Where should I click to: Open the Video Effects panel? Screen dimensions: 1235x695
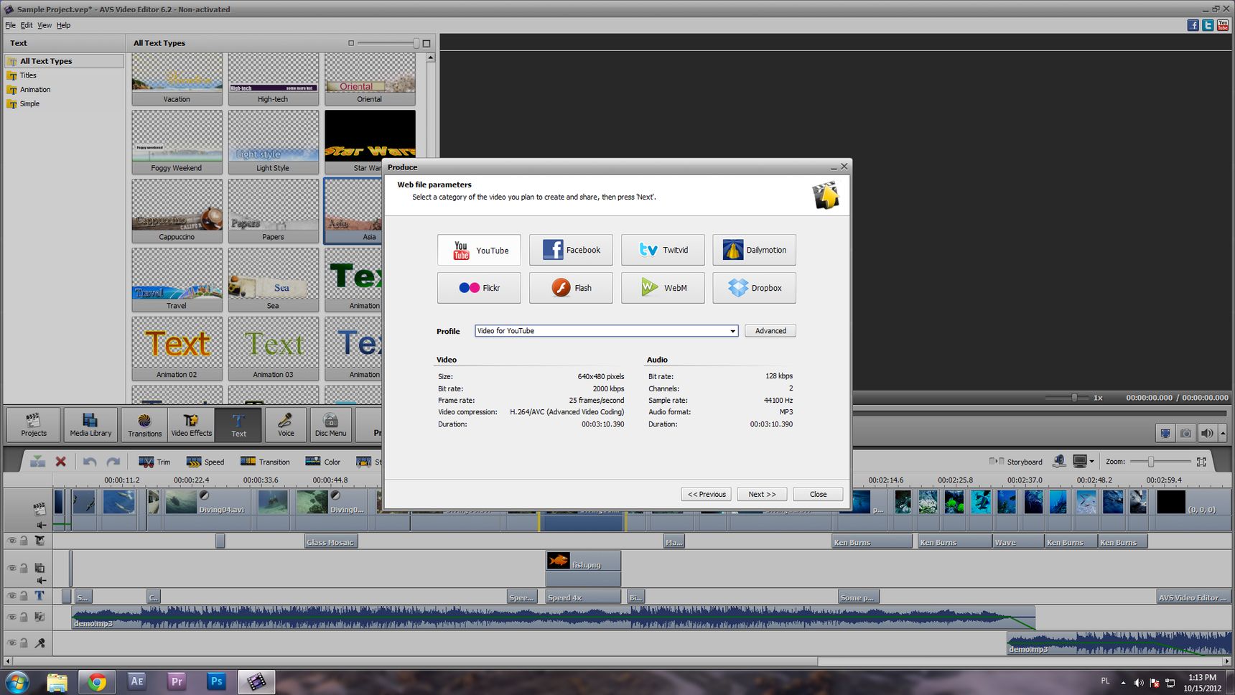(191, 424)
